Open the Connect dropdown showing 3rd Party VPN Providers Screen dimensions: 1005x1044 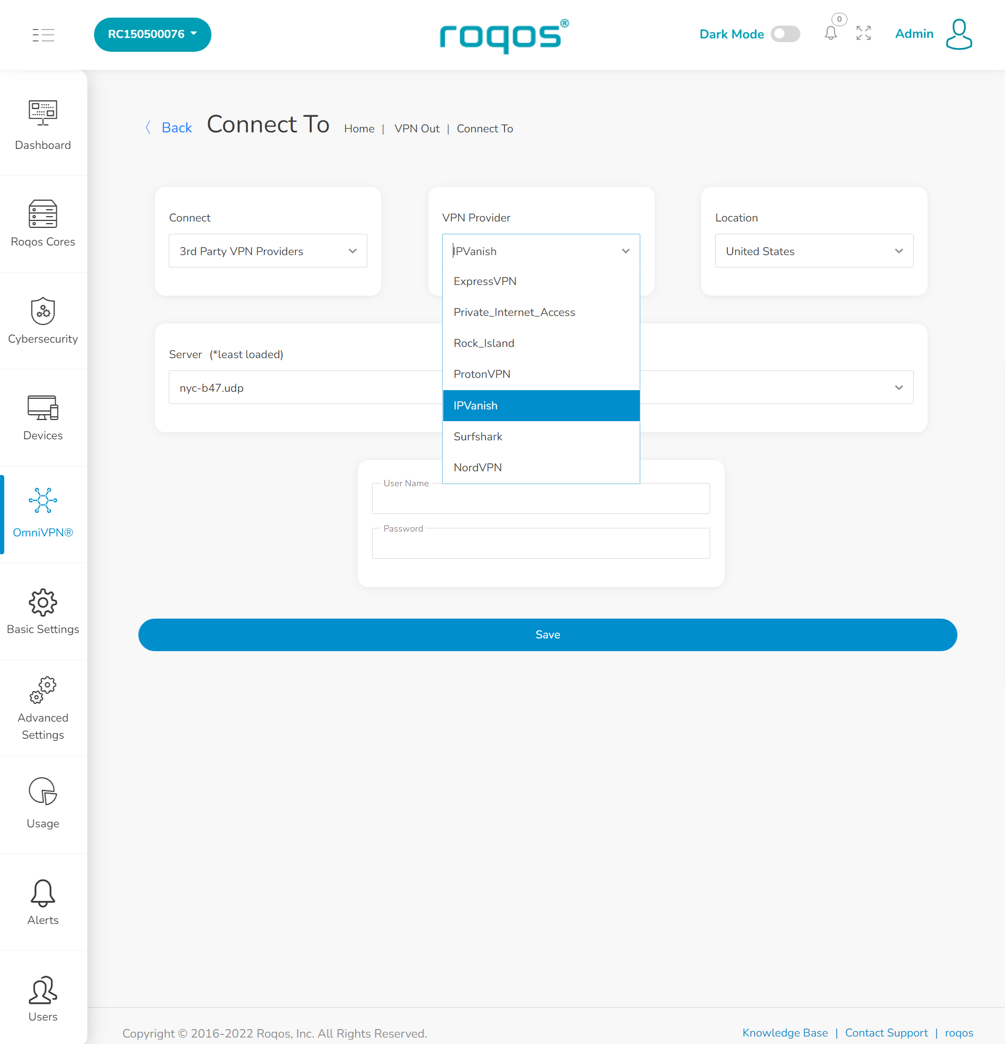268,251
